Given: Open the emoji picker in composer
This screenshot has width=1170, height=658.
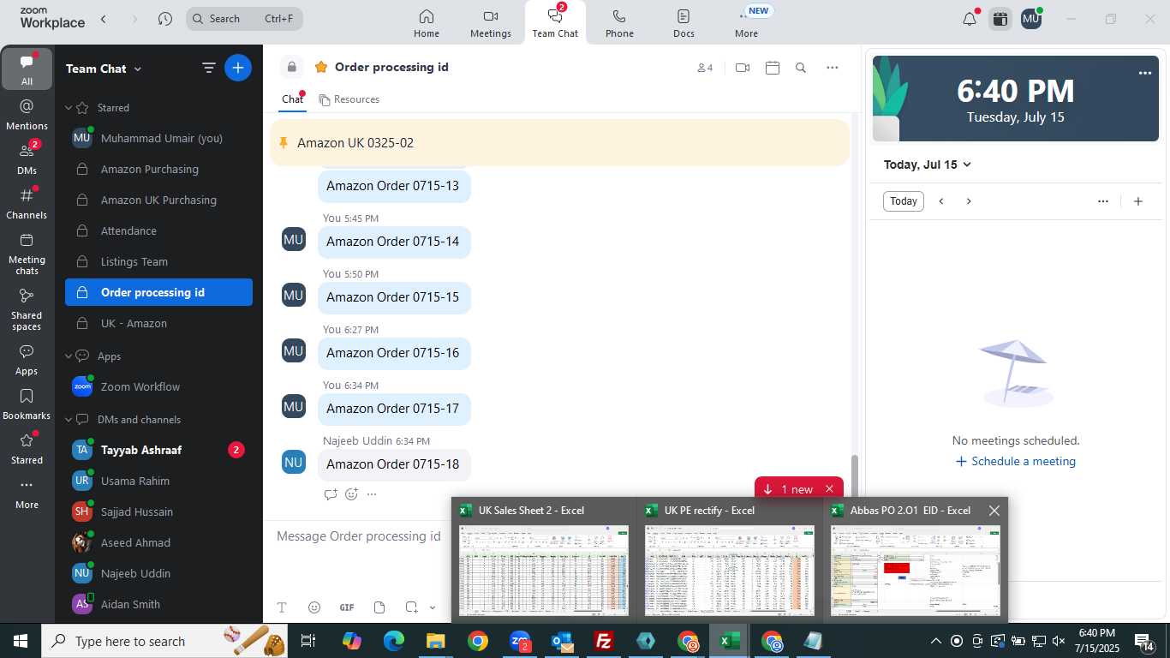Looking at the screenshot, I should tap(314, 607).
